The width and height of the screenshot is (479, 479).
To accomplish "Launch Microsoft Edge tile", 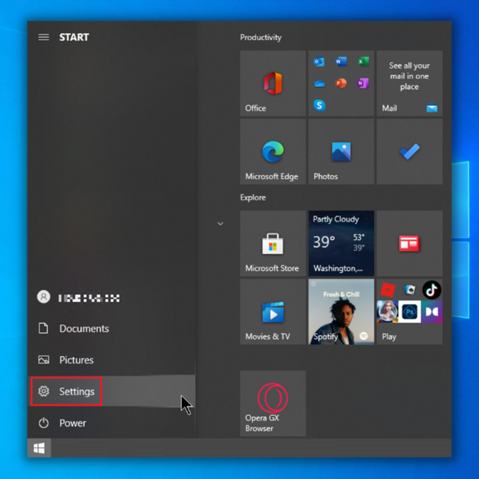I will click(273, 151).
